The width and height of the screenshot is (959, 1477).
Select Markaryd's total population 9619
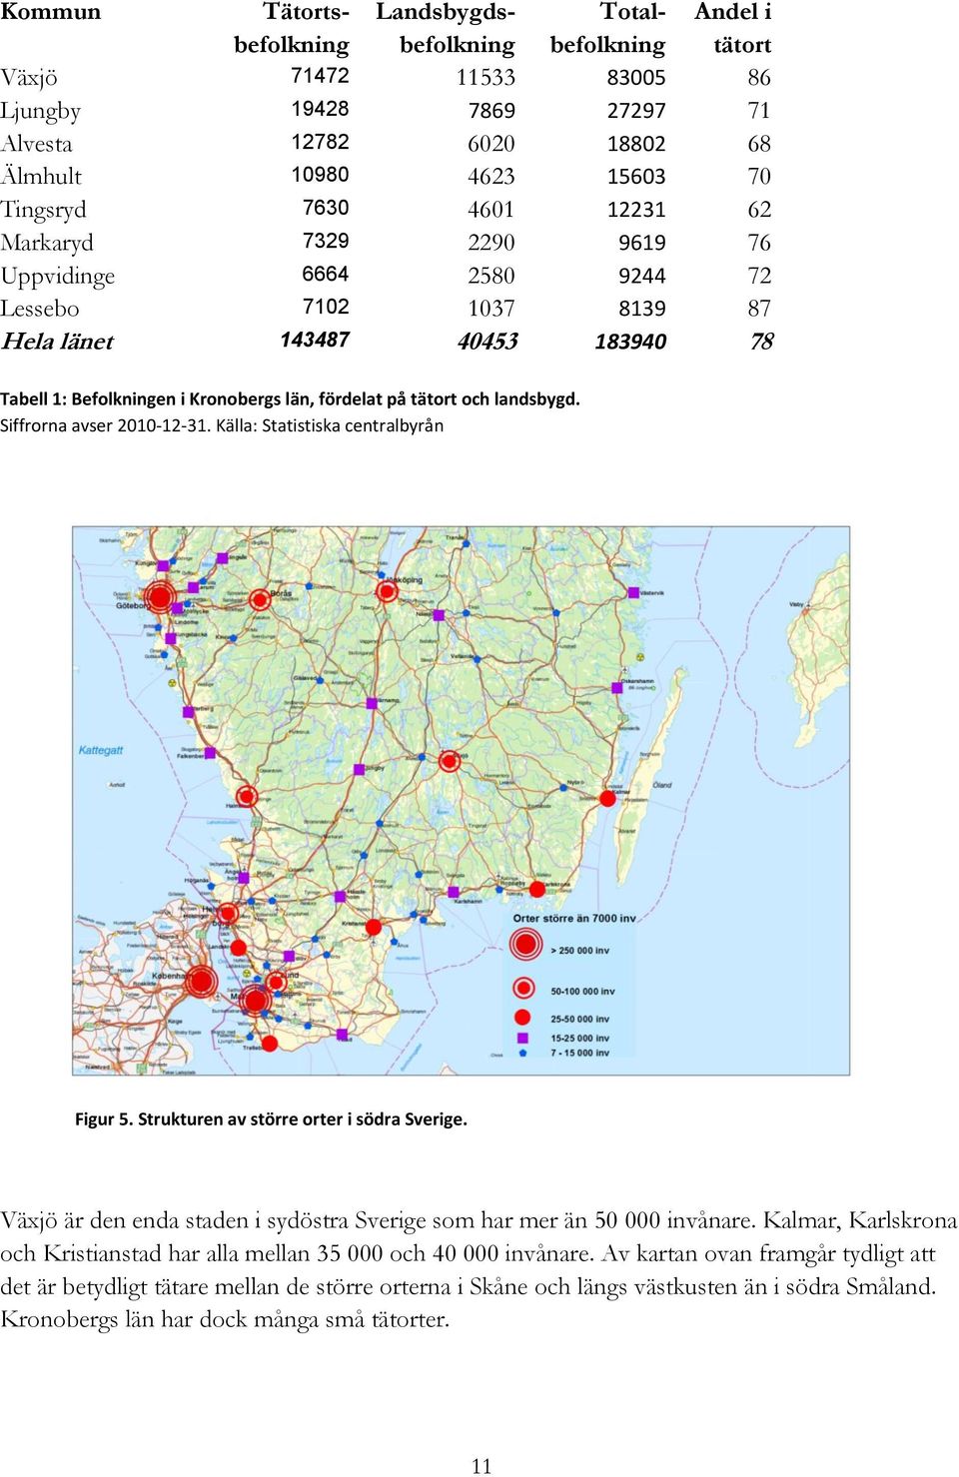pyautogui.click(x=642, y=243)
